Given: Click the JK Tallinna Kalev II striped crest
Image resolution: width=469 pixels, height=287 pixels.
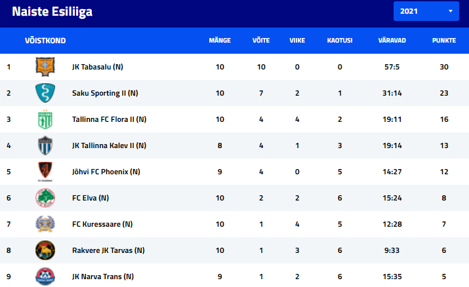Looking at the screenshot, I should (45, 145).
